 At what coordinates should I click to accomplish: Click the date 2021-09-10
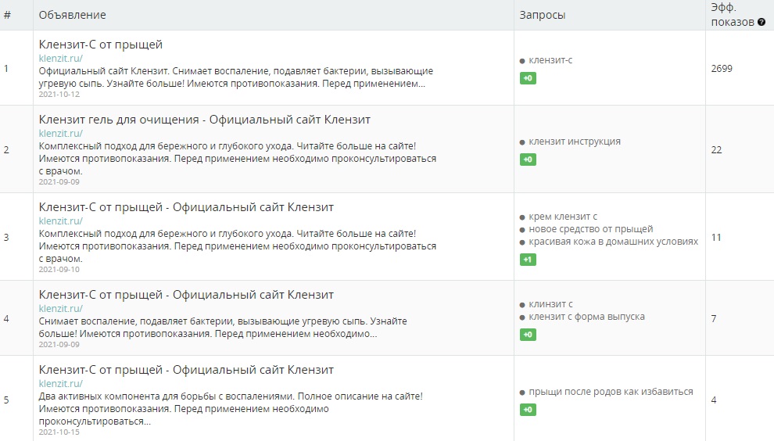point(59,269)
